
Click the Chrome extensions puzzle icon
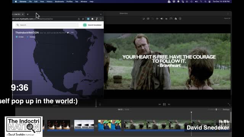click(x=92, y=19)
